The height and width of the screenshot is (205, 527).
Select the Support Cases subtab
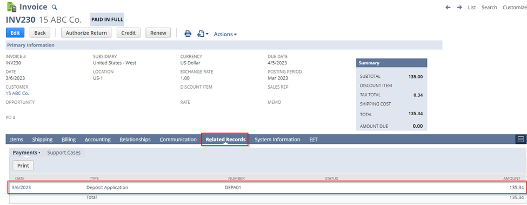(64, 153)
